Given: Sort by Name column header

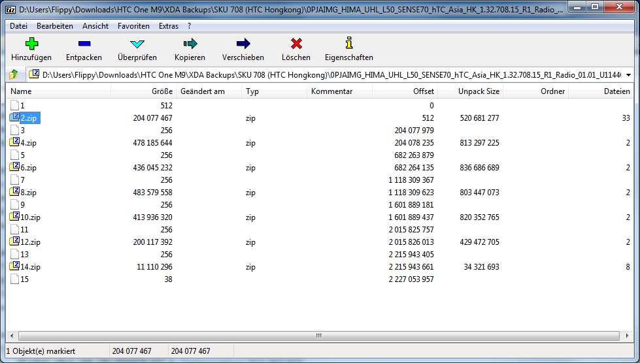Looking at the screenshot, I should [59, 91].
